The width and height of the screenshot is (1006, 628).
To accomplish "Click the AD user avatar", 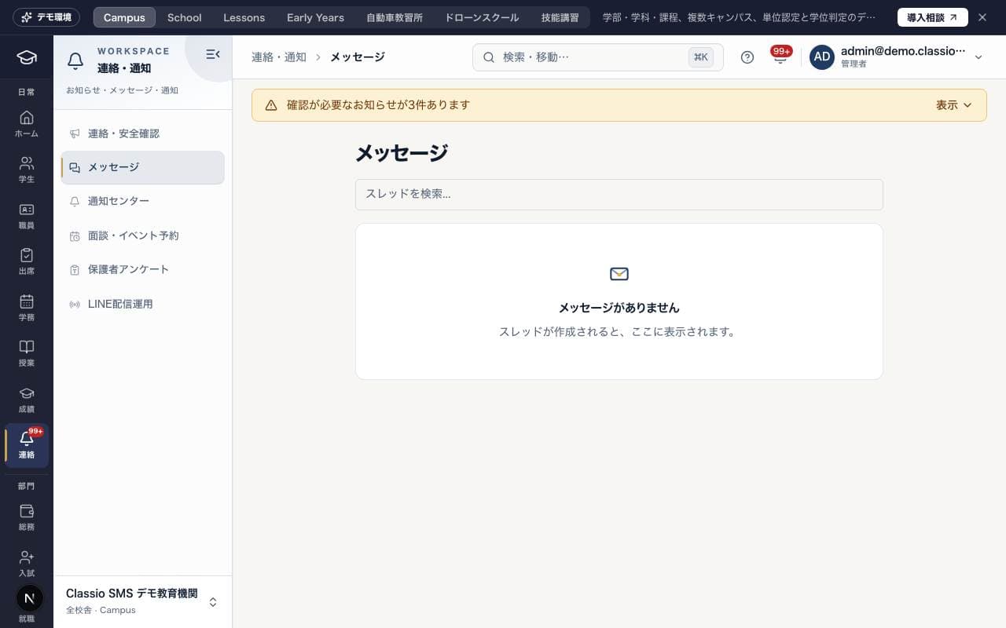I will click(x=822, y=57).
